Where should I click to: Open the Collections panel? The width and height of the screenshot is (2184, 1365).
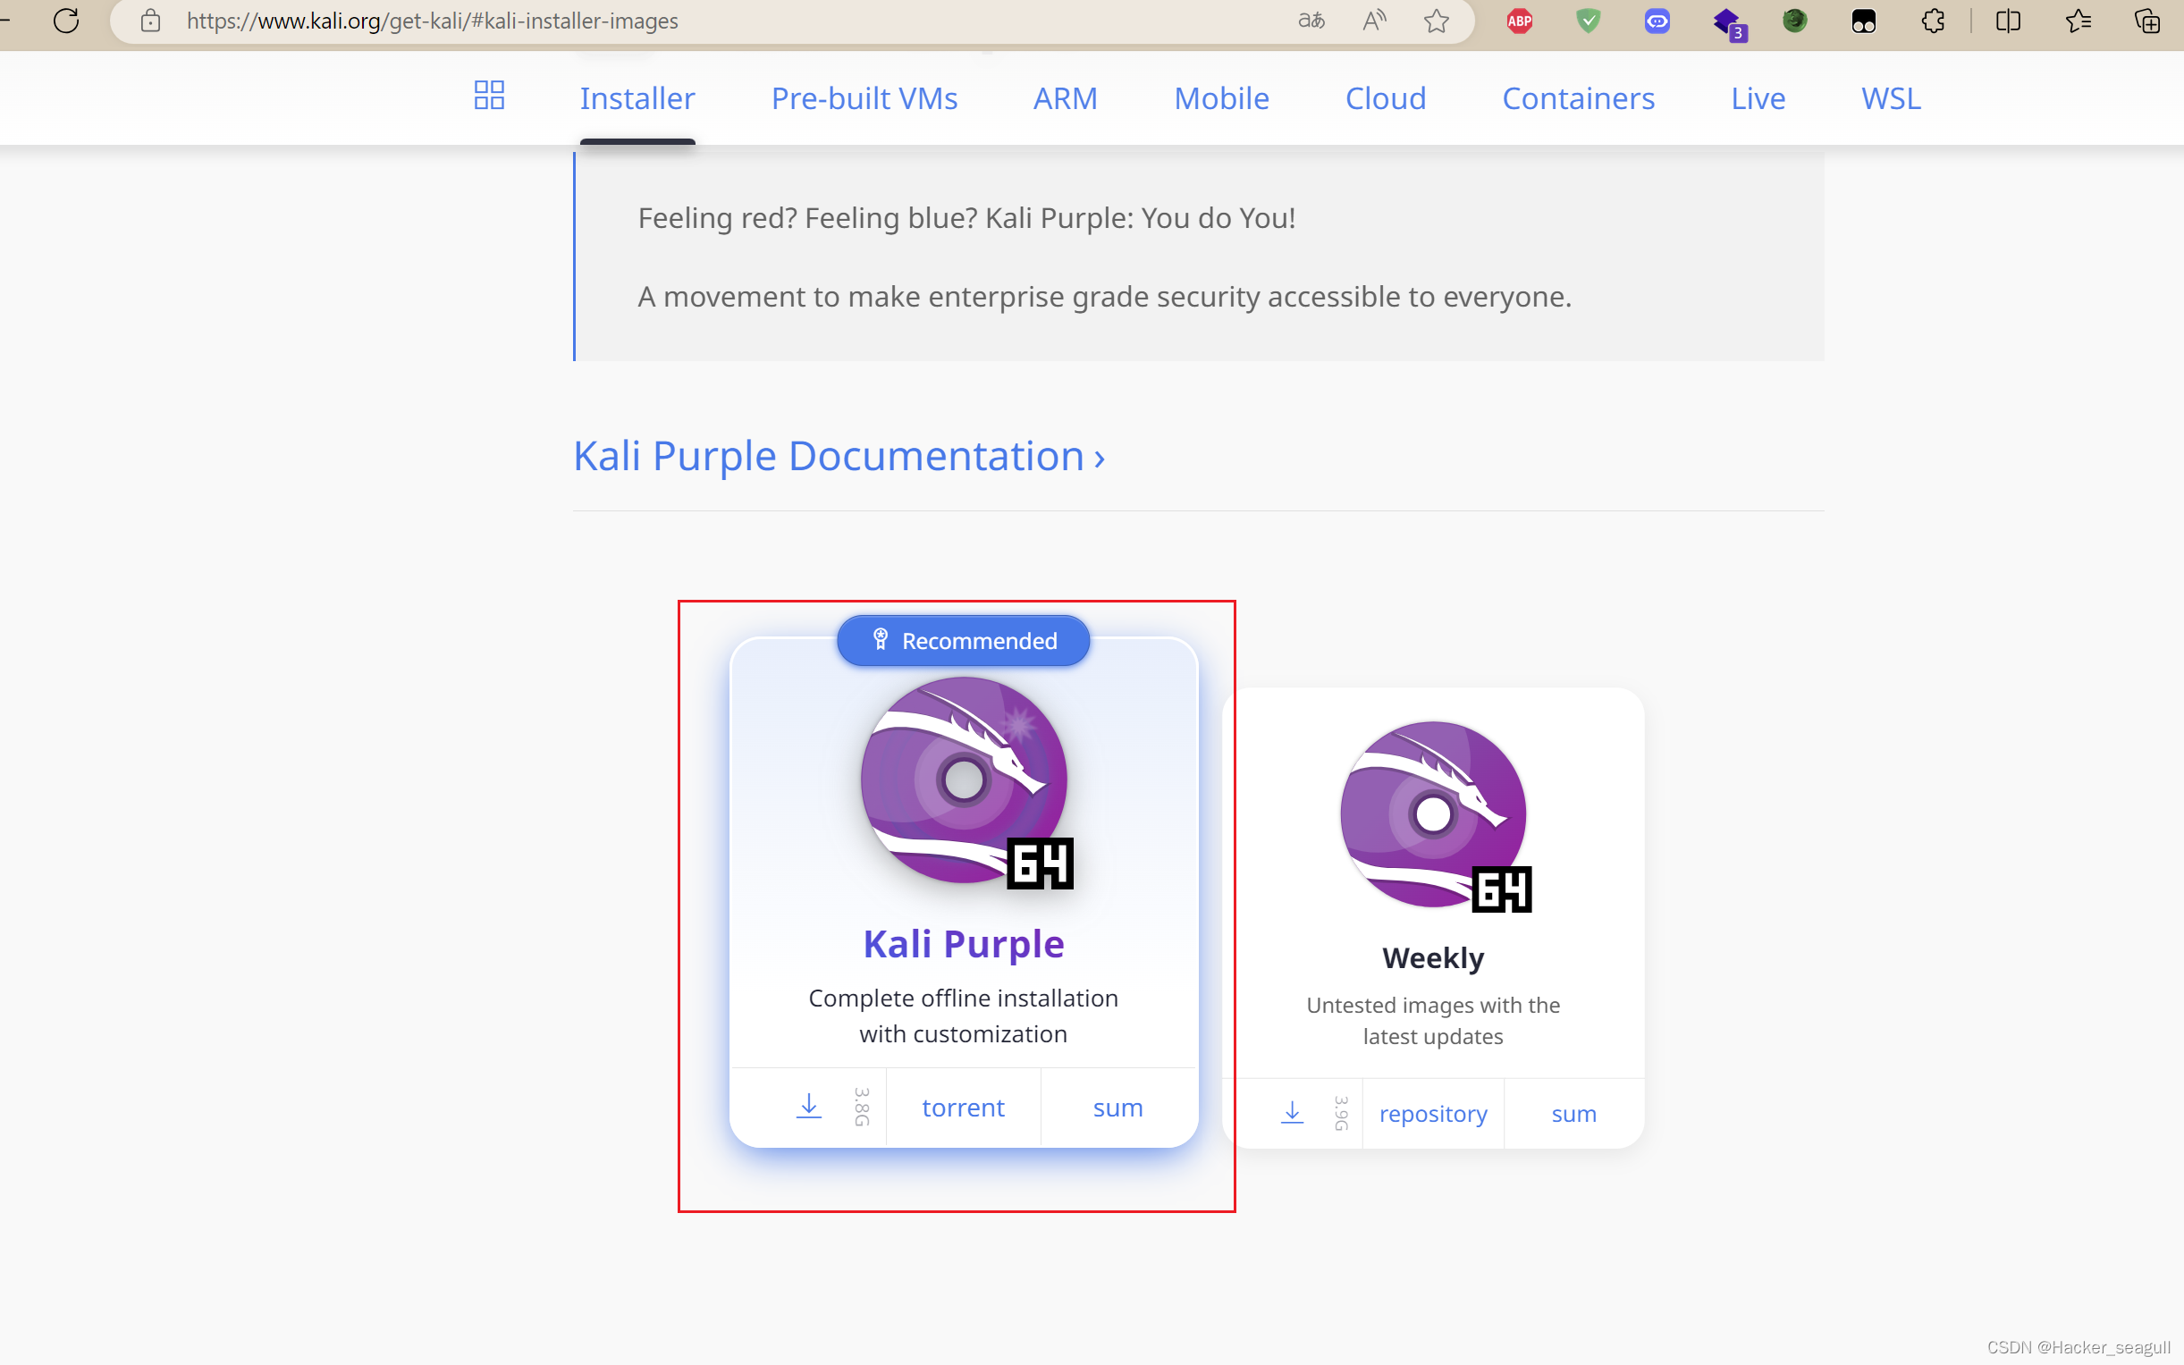coord(2147,21)
